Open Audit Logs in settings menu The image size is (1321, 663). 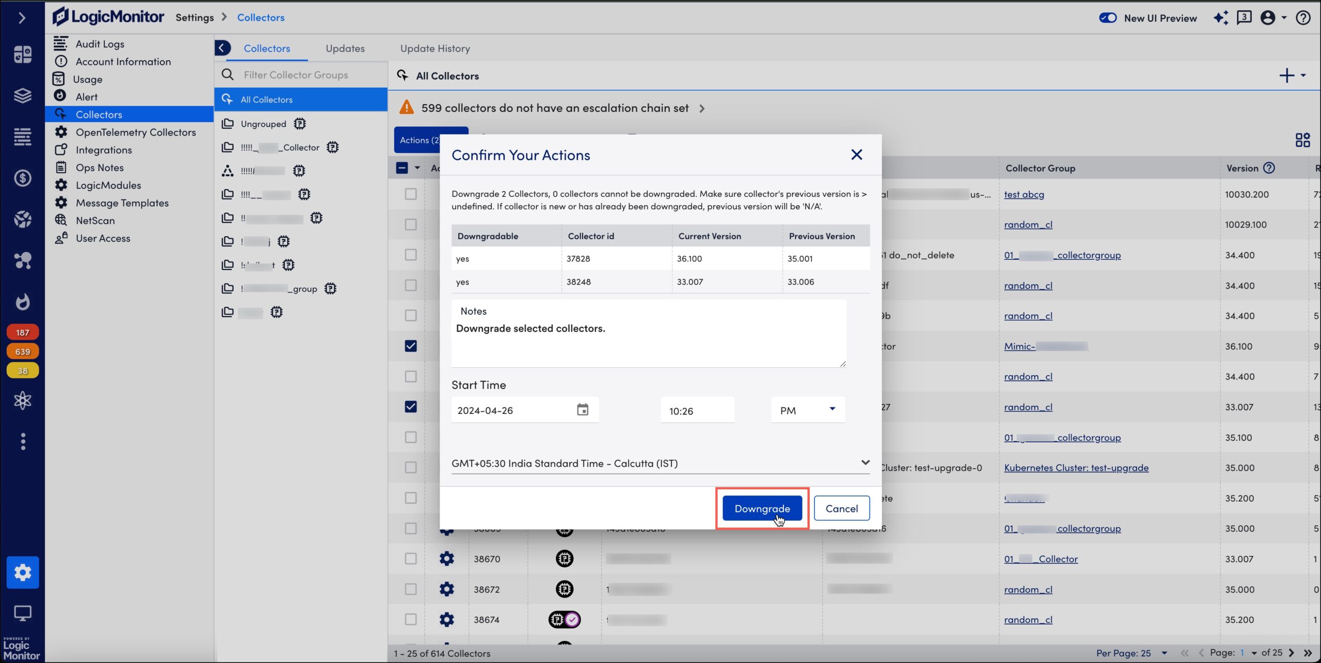(100, 44)
